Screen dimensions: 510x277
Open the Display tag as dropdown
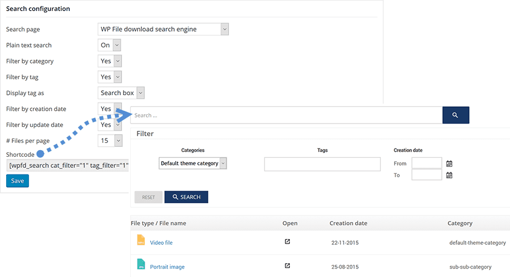click(121, 93)
